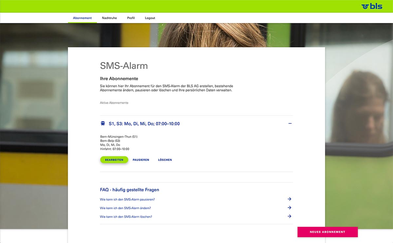Collapse the subscription with the minus icon
Viewport: 393px width, 243px height.
[x=290, y=124]
